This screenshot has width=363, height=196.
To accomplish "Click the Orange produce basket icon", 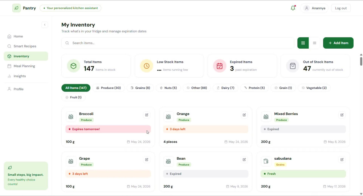I will point(168,117).
